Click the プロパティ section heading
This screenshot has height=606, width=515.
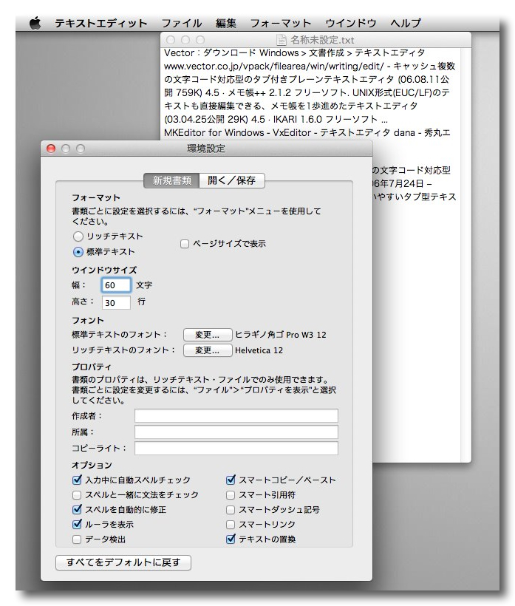click(92, 367)
